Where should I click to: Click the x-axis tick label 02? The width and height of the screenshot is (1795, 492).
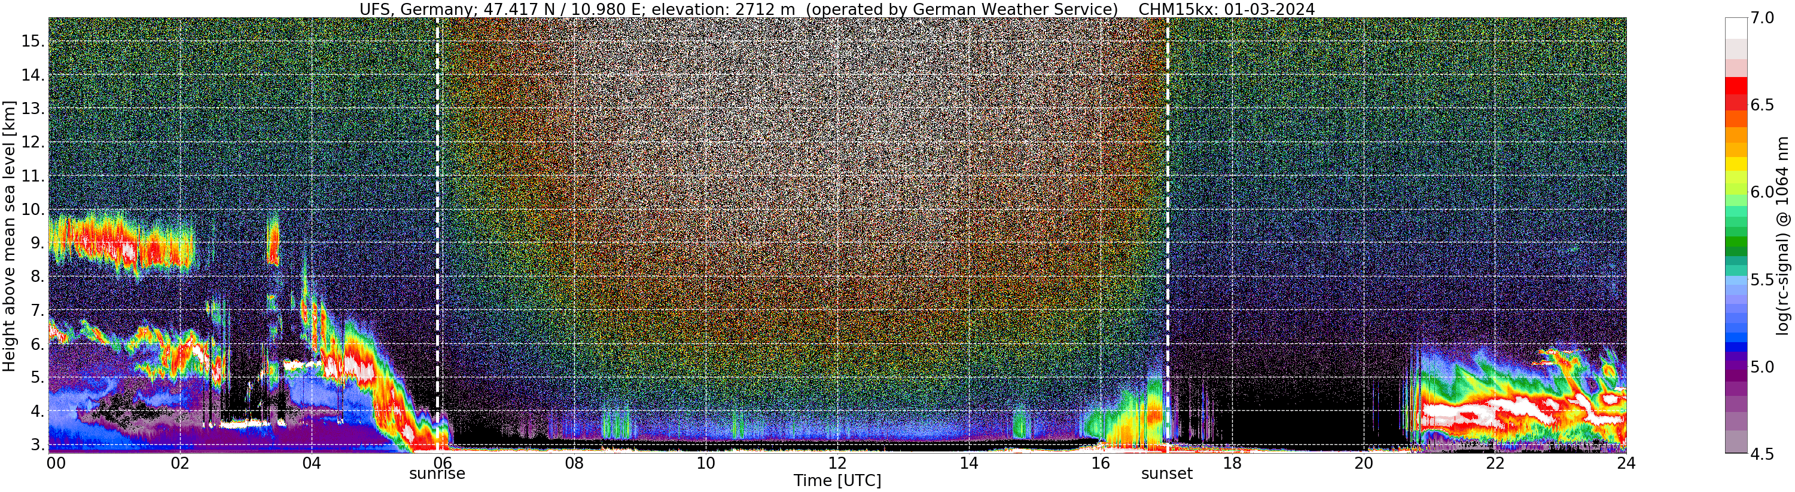tap(180, 463)
